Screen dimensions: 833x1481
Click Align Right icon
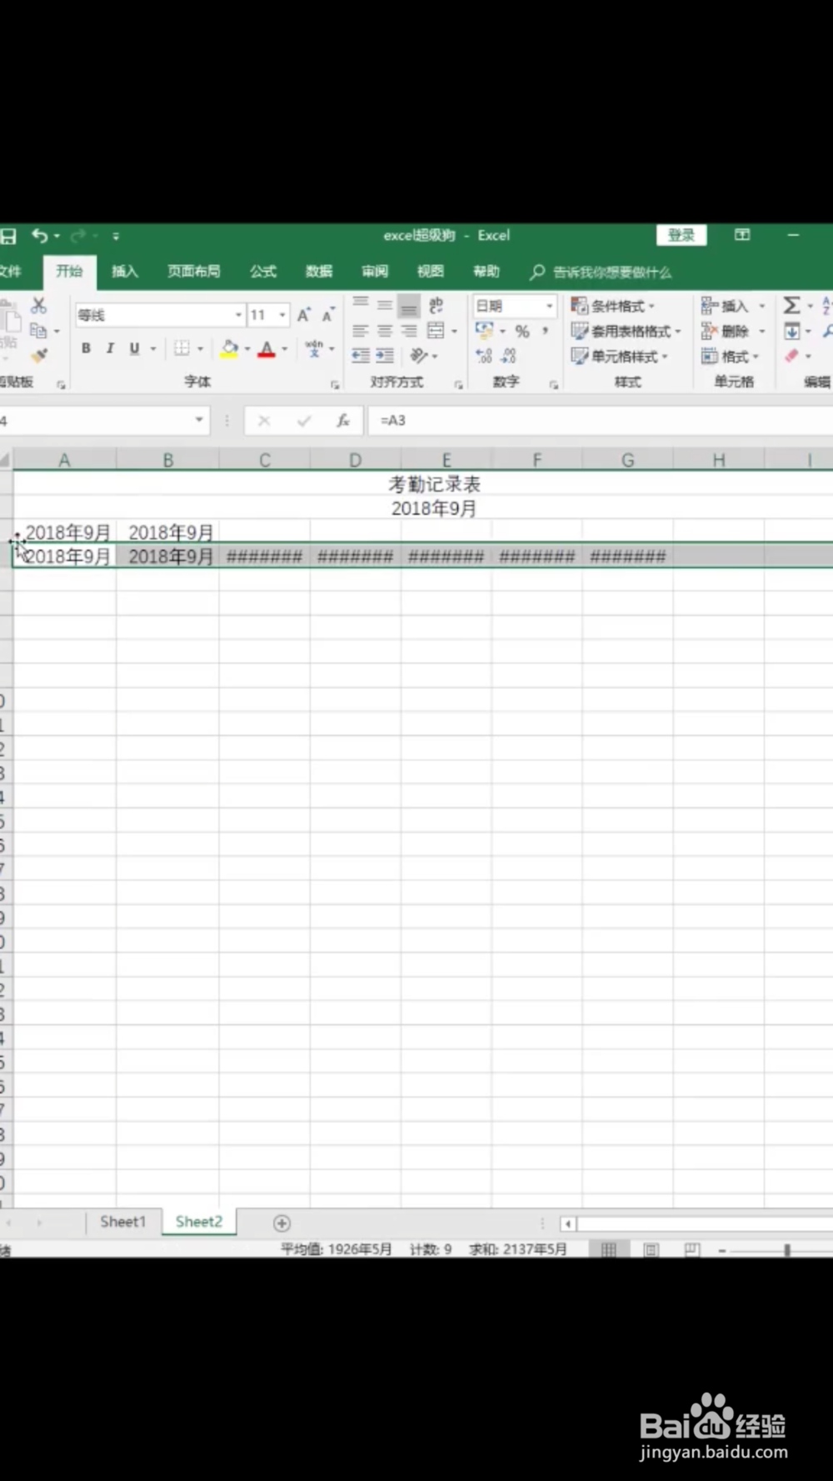408,332
